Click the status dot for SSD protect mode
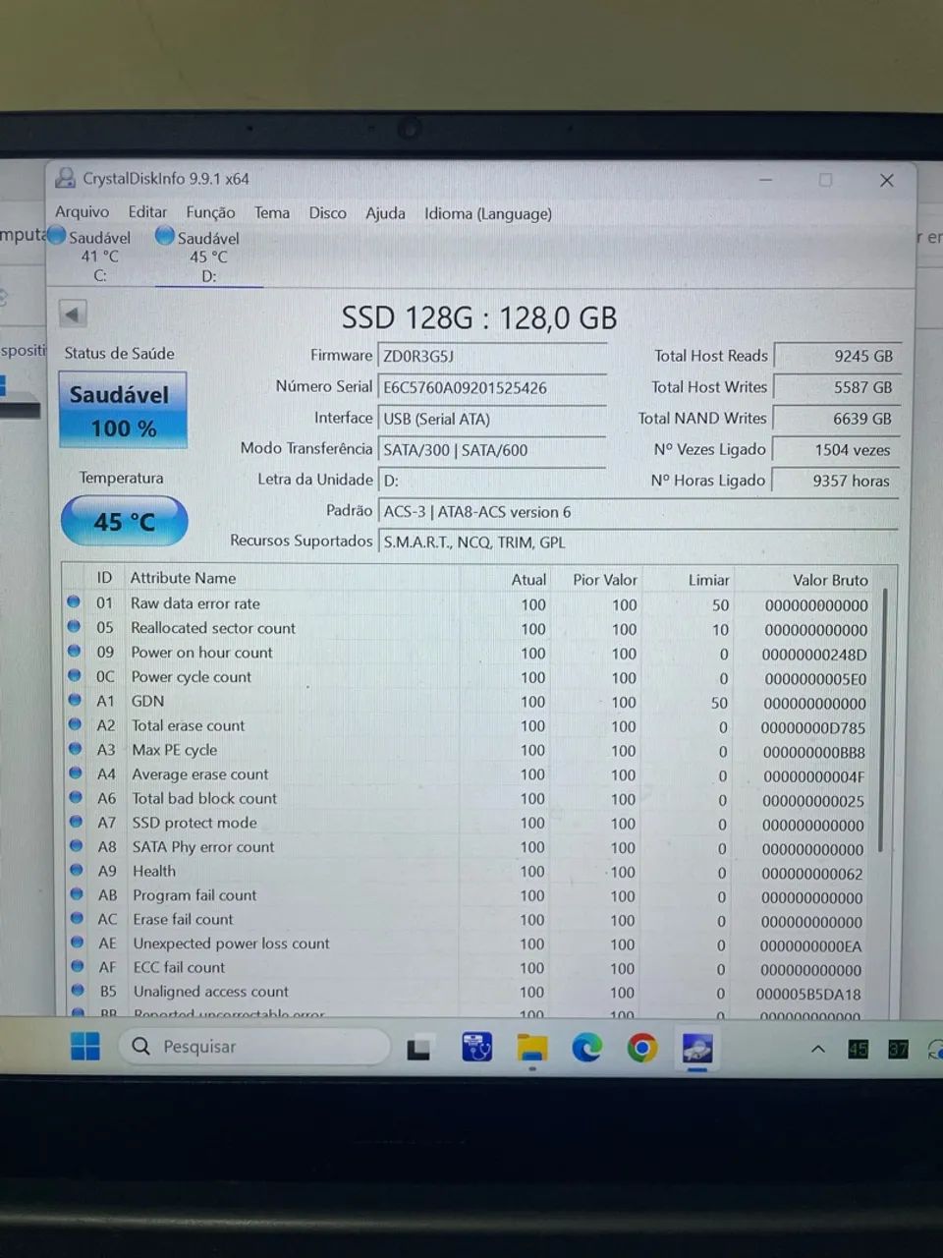 [76, 822]
